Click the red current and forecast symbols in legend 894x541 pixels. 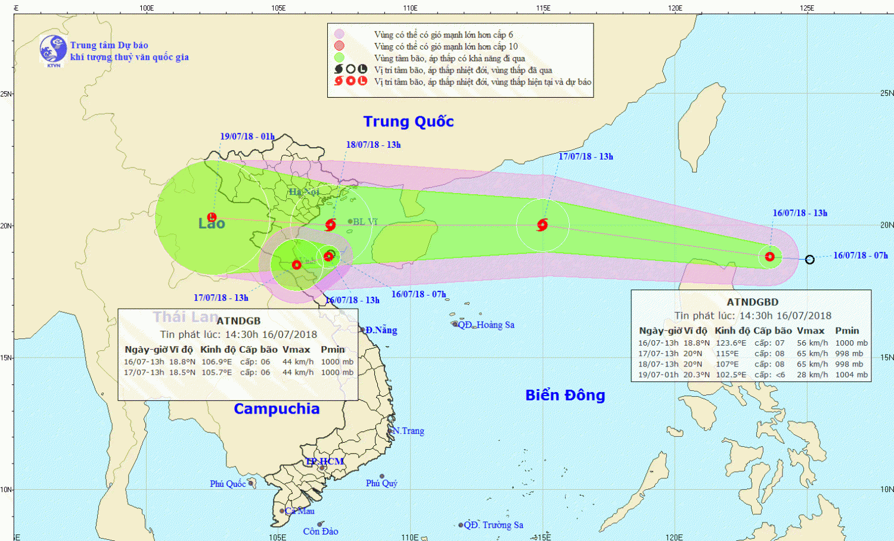(350, 81)
